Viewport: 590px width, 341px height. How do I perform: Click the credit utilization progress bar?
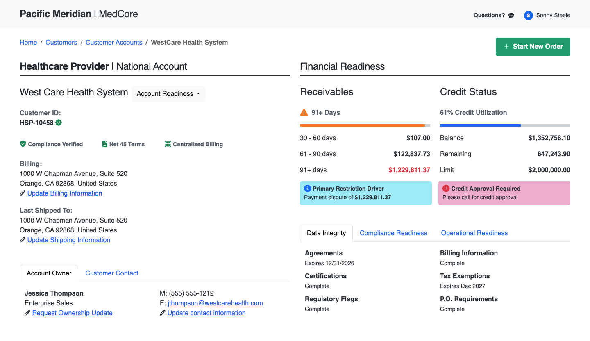tap(505, 125)
